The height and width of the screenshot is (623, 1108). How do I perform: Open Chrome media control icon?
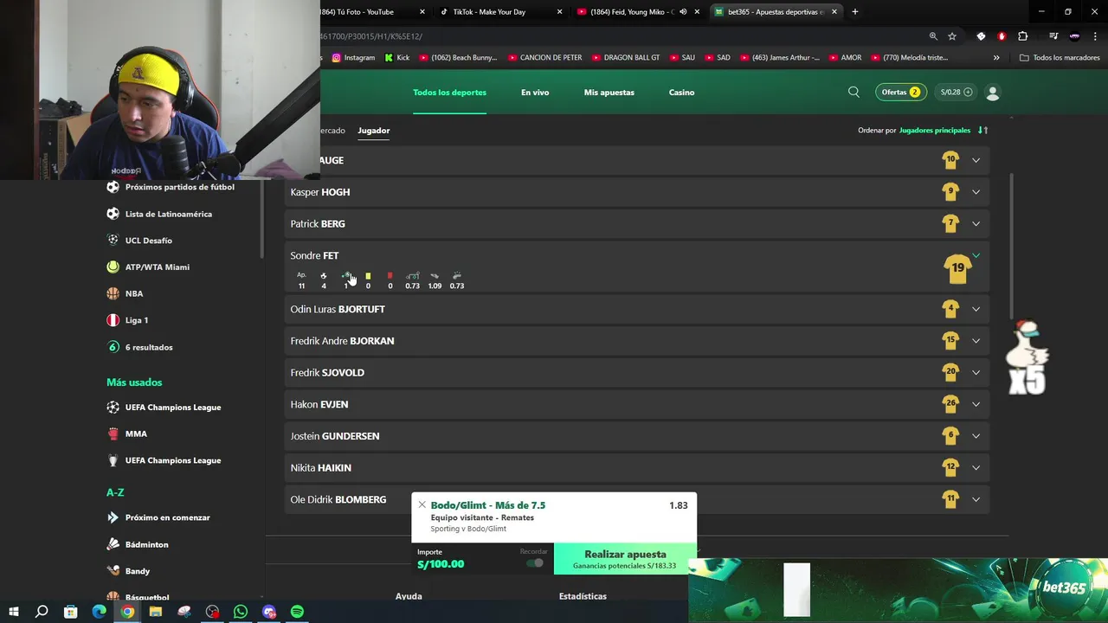[1053, 36]
